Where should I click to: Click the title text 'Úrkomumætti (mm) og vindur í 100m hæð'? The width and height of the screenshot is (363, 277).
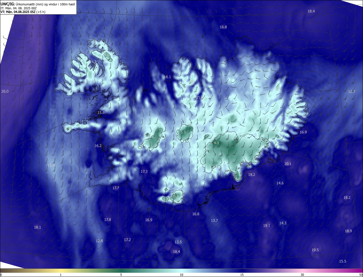click(46, 4)
